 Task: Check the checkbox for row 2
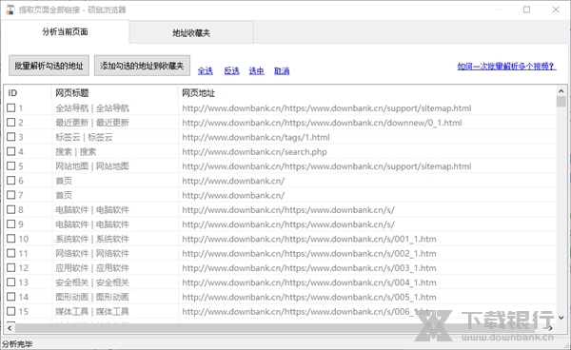[x=11, y=123]
